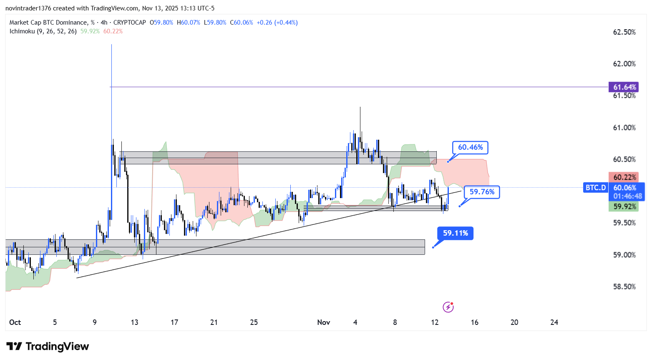The image size is (652, 362).
Task: Click the green 59.92% axis label
Action: 624,206
